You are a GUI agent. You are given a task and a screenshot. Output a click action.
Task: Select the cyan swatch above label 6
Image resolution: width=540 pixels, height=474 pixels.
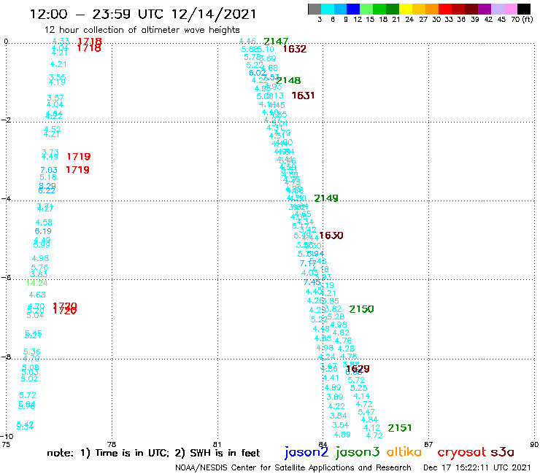pyautogui.click(x=328, y=9)
